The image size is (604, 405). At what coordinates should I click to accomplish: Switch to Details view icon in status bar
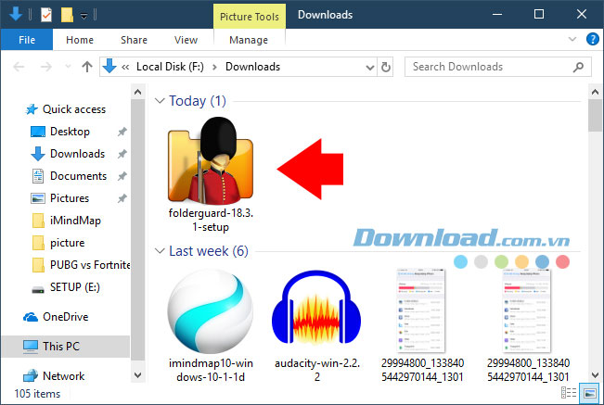click(569, 393)
